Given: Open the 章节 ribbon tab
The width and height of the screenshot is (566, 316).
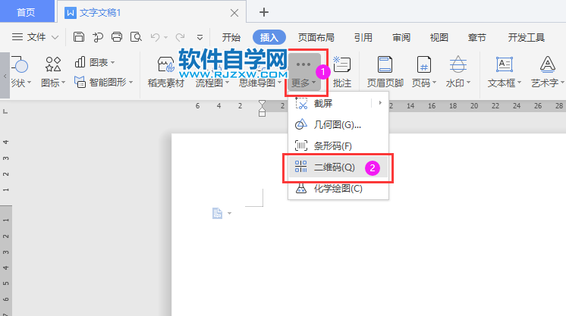Looking at the screenshot, I should tap(476, 37).
